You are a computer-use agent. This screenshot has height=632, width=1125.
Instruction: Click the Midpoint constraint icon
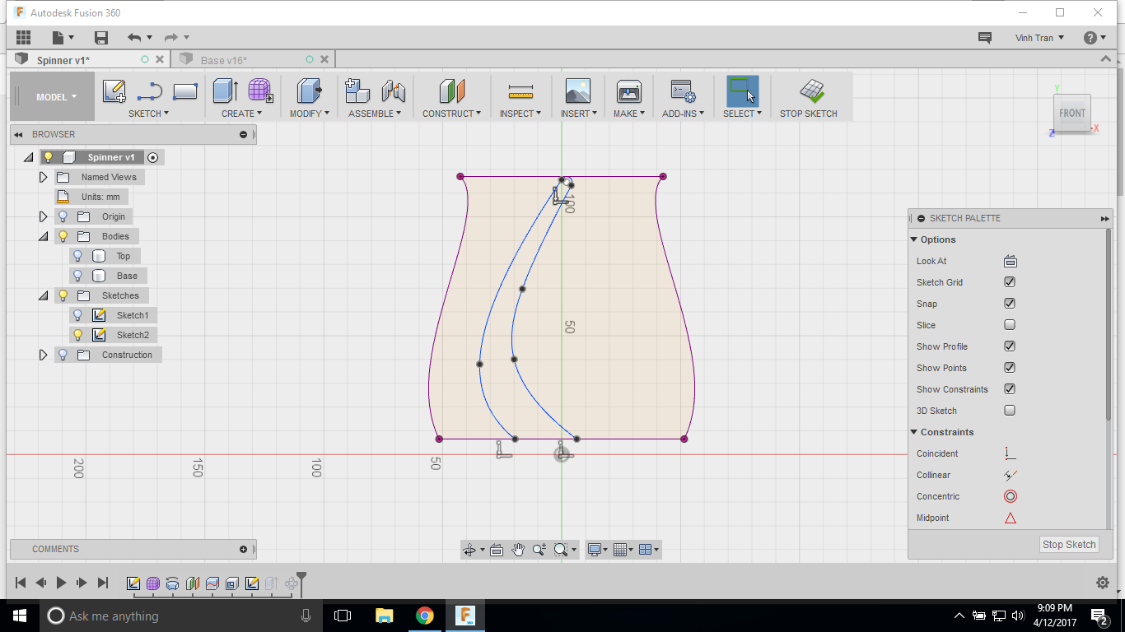tap(1011, 518)
